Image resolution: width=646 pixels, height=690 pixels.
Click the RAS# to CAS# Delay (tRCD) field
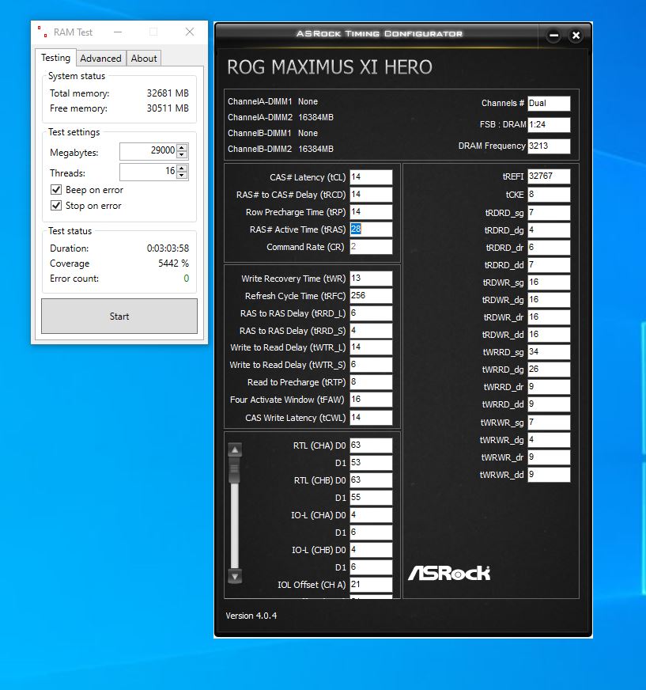[x=371, y=195]
